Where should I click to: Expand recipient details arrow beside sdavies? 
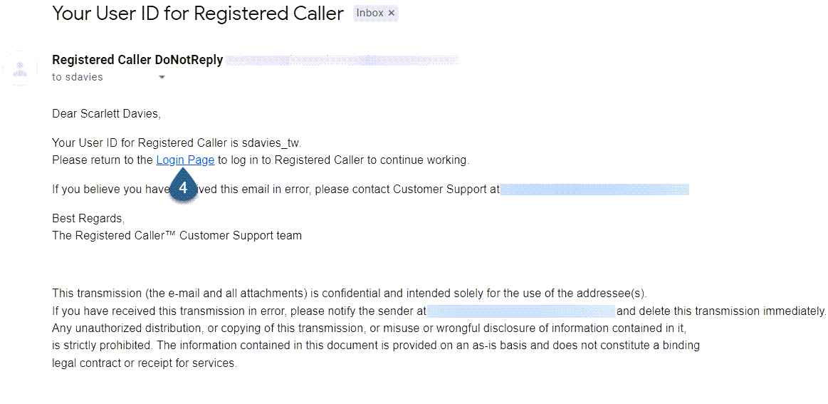162,77
